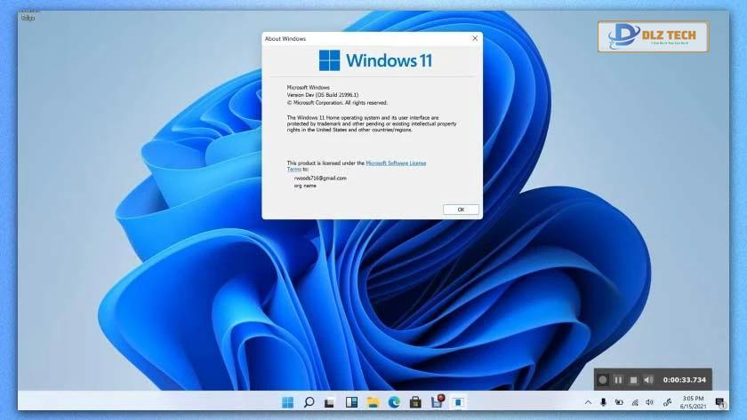Click the 'Microsoft Windows' text line
The height and width of the screenshot is (420, 747).
pyautogui.click(x=309, y=87)
